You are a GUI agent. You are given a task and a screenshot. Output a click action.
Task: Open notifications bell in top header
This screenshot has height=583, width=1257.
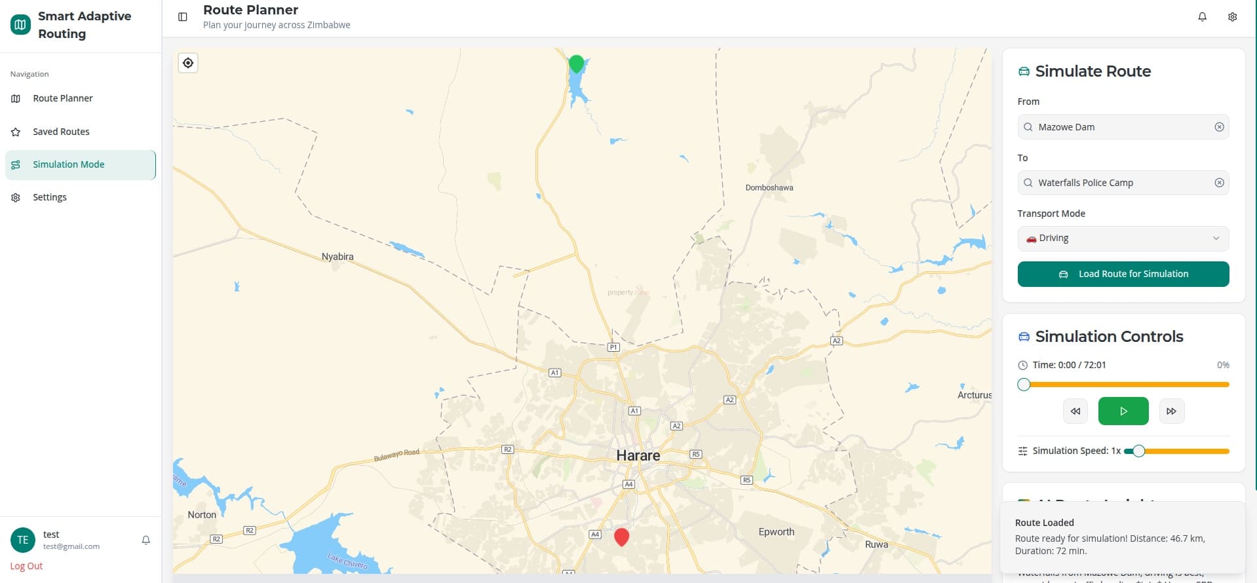coord(1202,17)
